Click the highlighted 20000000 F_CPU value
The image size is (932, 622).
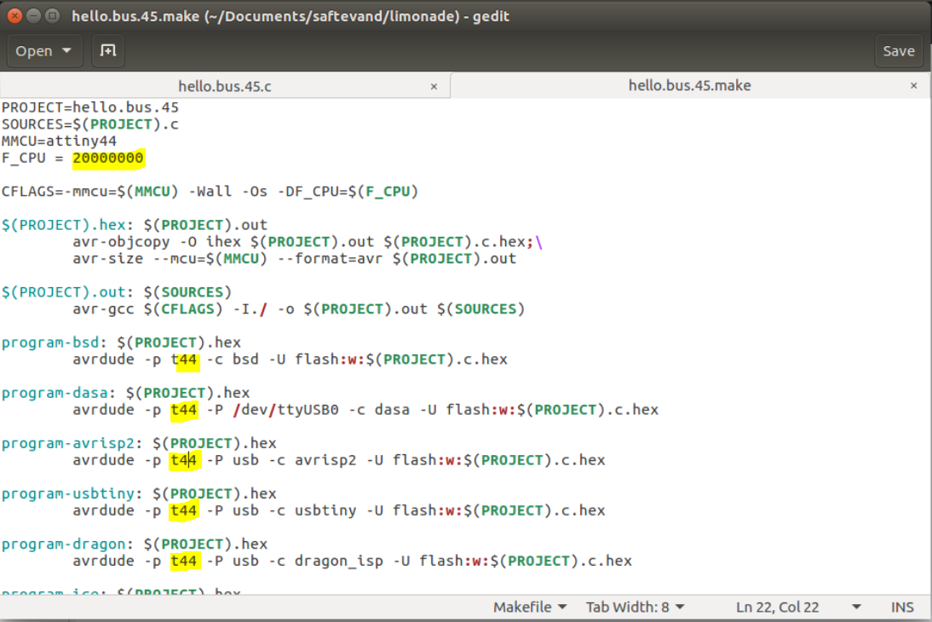pos(108,158)
